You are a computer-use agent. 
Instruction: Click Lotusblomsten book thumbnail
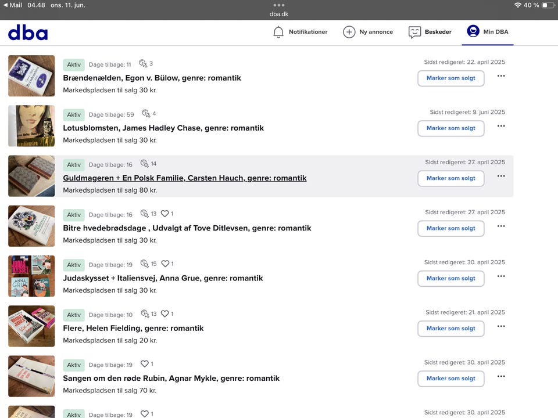point(31,126)
